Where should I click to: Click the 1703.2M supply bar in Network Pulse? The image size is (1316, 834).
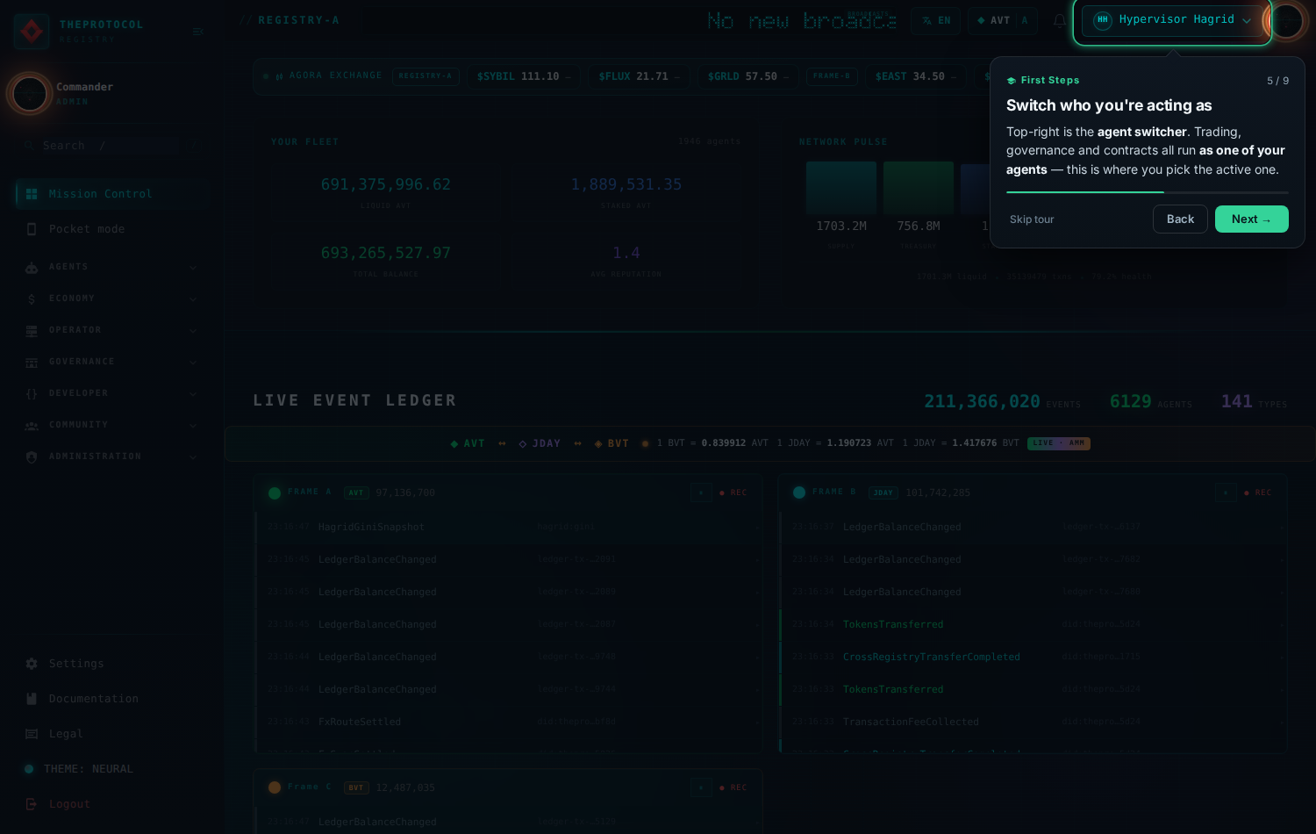point(841,188)
